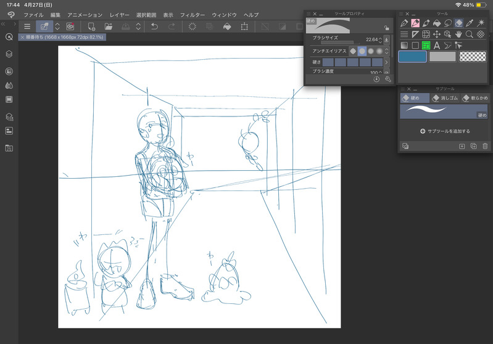This screenshot has width=493, height=344.
Task: Open the color droplets sidebar icon
Action: (9, 86)
